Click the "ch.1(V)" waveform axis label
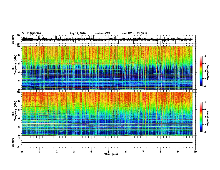This screenshot has height=170, width=220. [x=13, y=39]
